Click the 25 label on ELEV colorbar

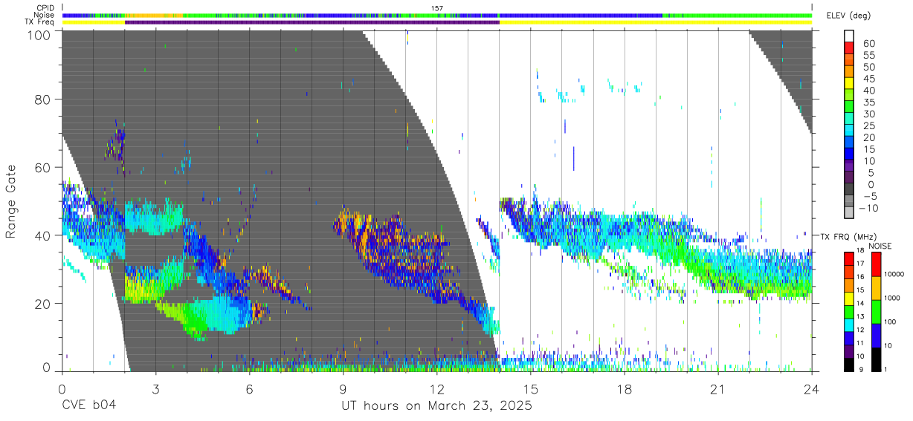click(869, 126)
